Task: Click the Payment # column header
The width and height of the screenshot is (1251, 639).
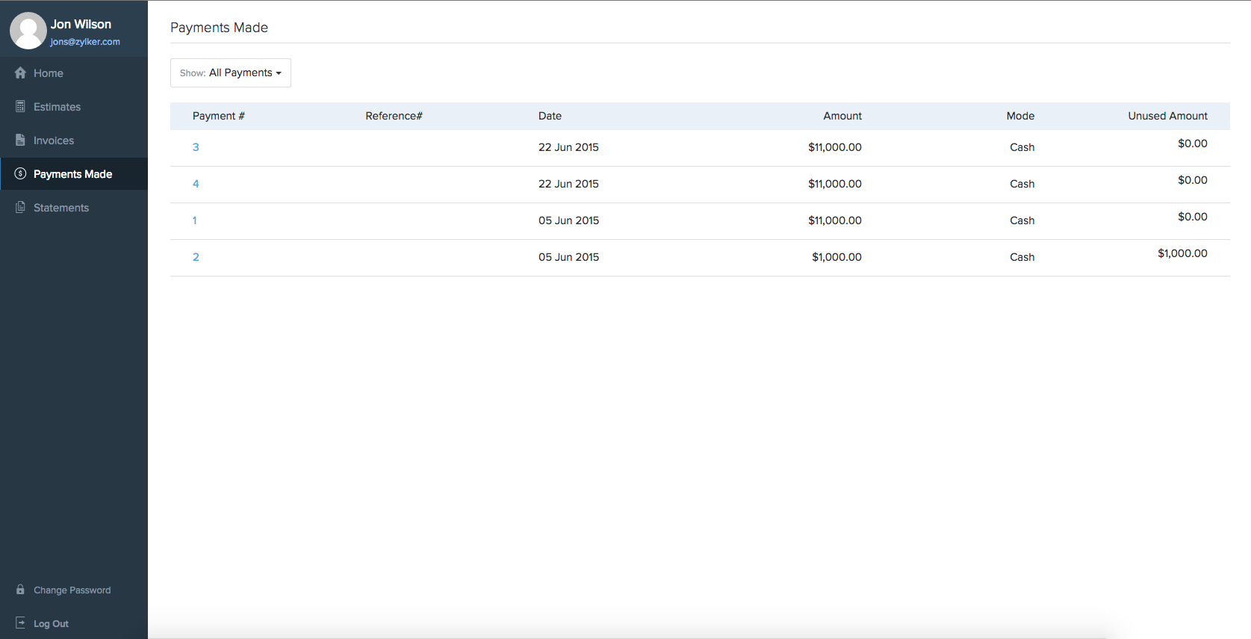Action: pyautogui.click(x=219, y=116)
